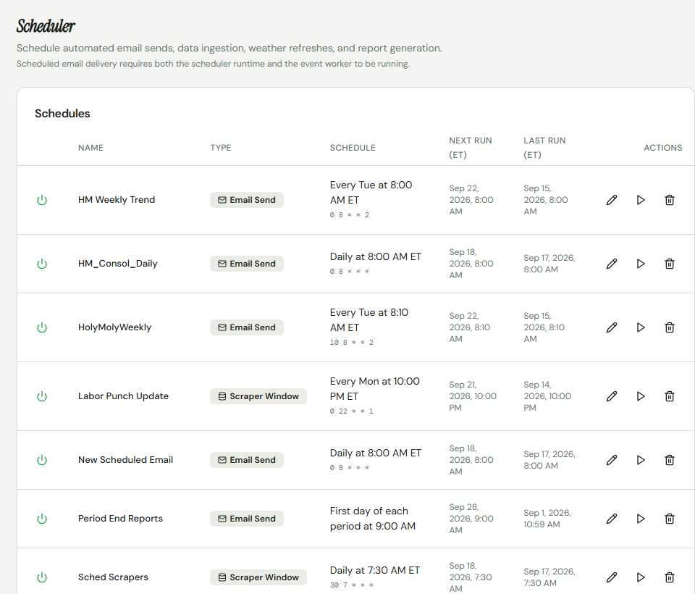Toggle power for New Scheduled Email
This screenshot has height=594, width=695.
[42, 460]
